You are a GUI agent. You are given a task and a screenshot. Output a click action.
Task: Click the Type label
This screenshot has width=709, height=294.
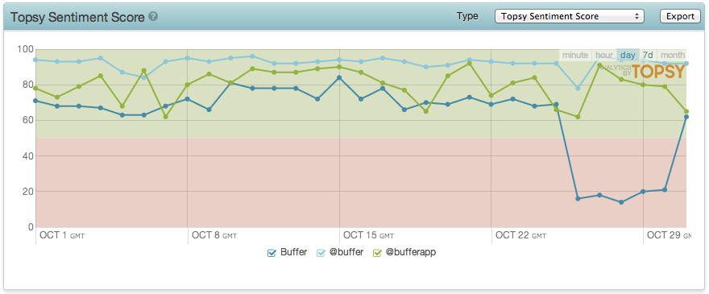coord(467,16)
